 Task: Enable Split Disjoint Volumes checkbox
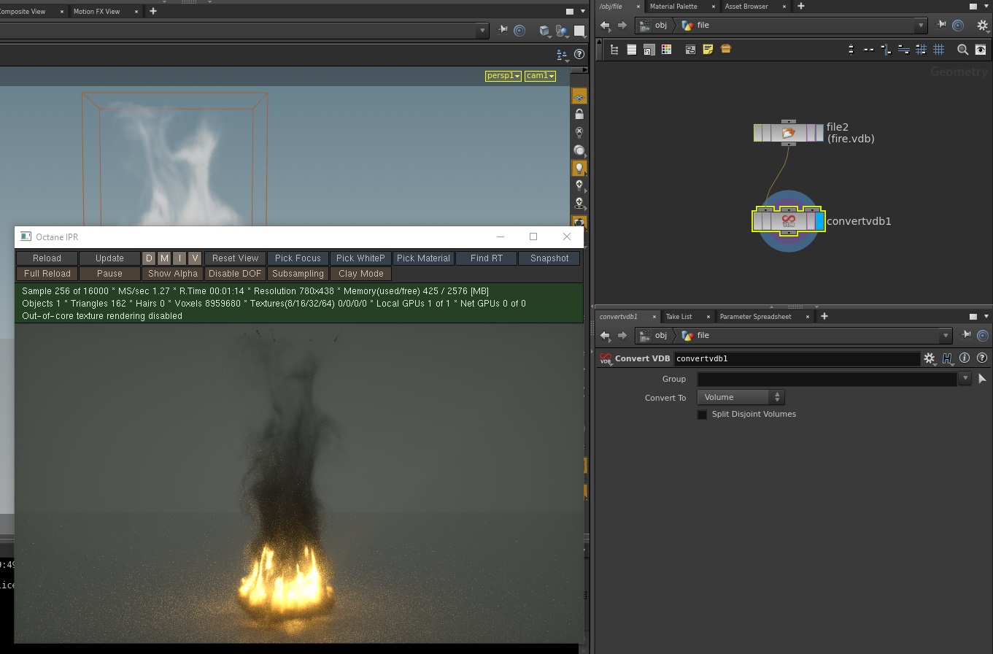coord(702,415)
